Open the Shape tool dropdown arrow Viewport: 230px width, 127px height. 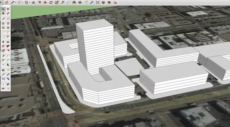(x=29, y=2)
